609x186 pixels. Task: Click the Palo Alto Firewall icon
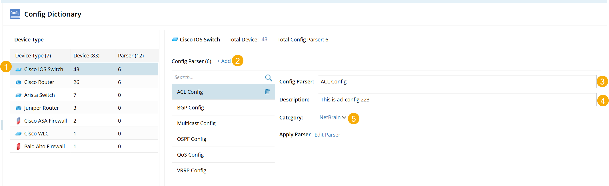[19, 147]
